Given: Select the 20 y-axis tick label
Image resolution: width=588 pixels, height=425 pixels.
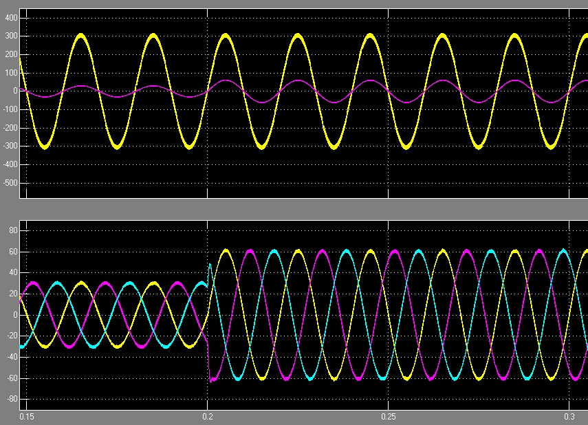Looking at the screenshot, I should 14,294.
